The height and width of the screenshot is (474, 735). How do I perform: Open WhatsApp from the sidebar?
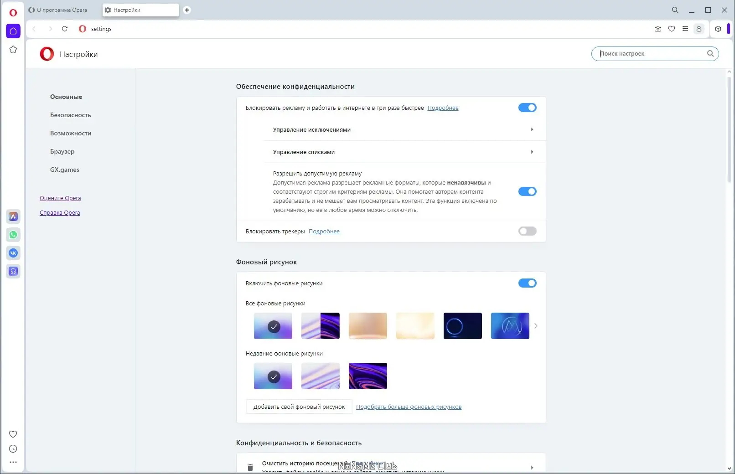[x=13, y=235]
